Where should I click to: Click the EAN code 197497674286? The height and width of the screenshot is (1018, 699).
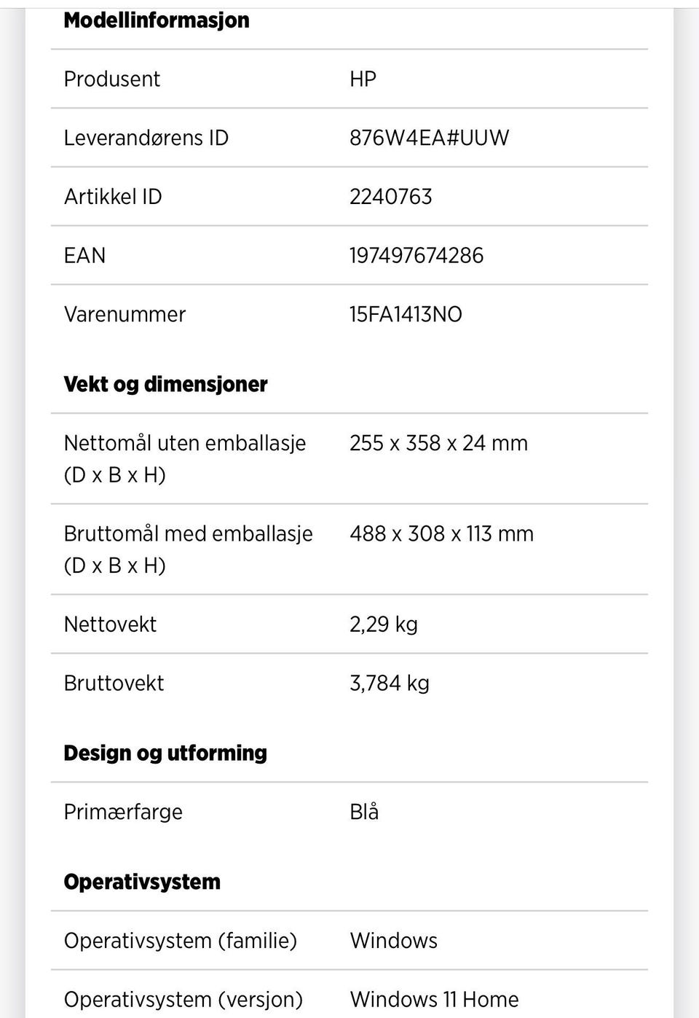tap(416, 256)
